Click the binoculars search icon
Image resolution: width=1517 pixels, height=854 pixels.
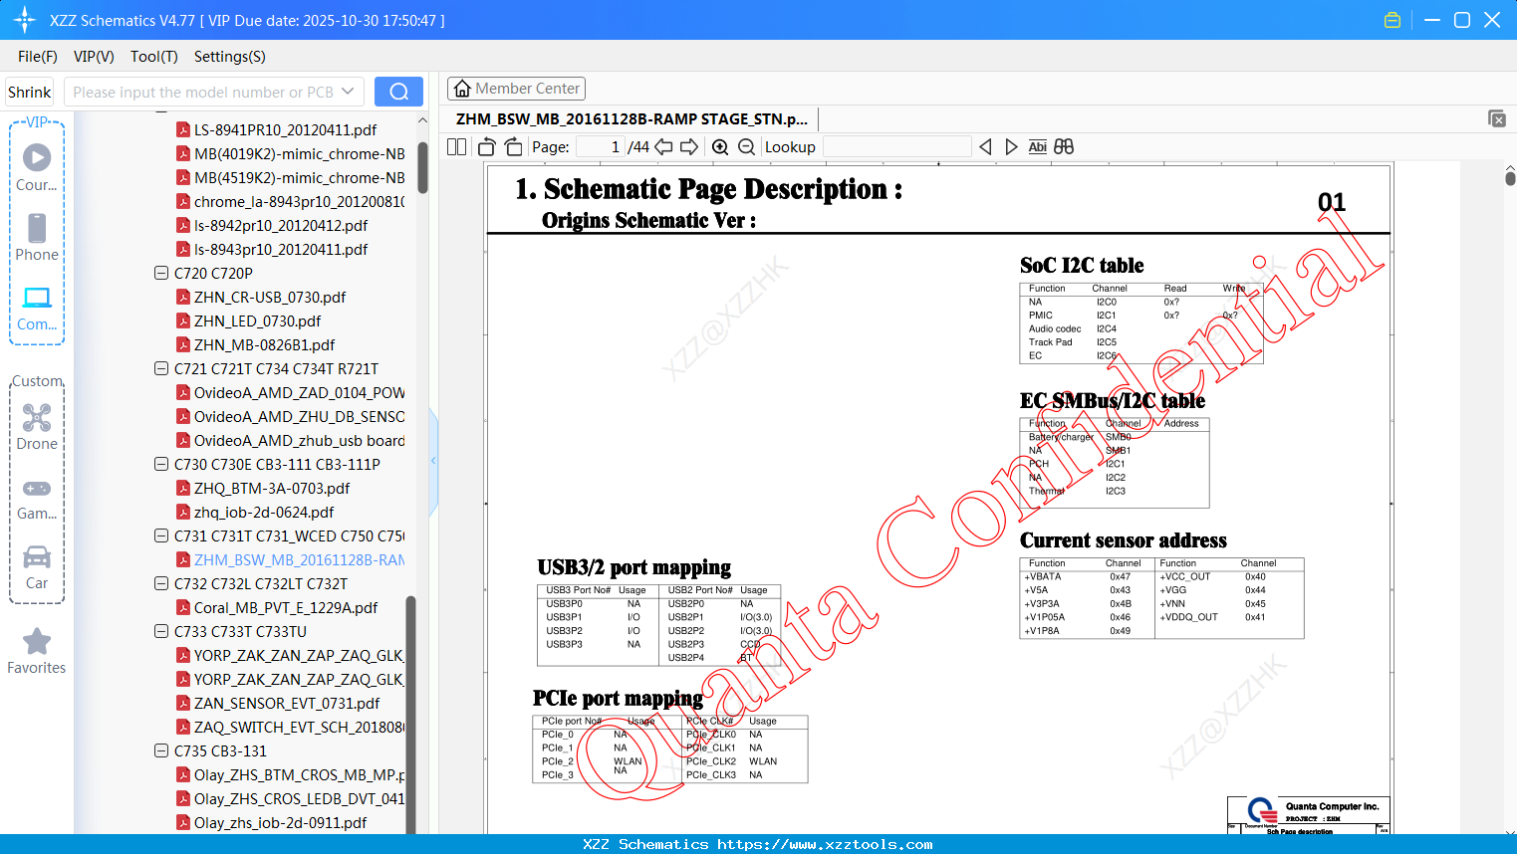pos(1064,146)
